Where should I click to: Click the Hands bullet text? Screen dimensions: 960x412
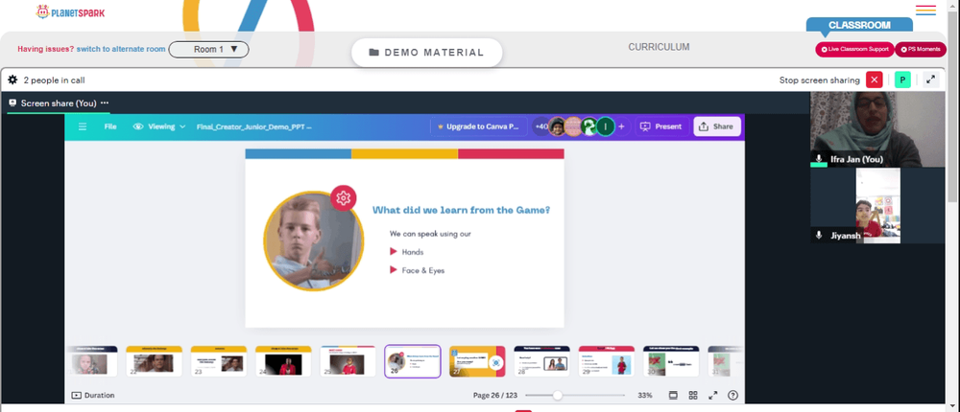click(x=413, y=252)
